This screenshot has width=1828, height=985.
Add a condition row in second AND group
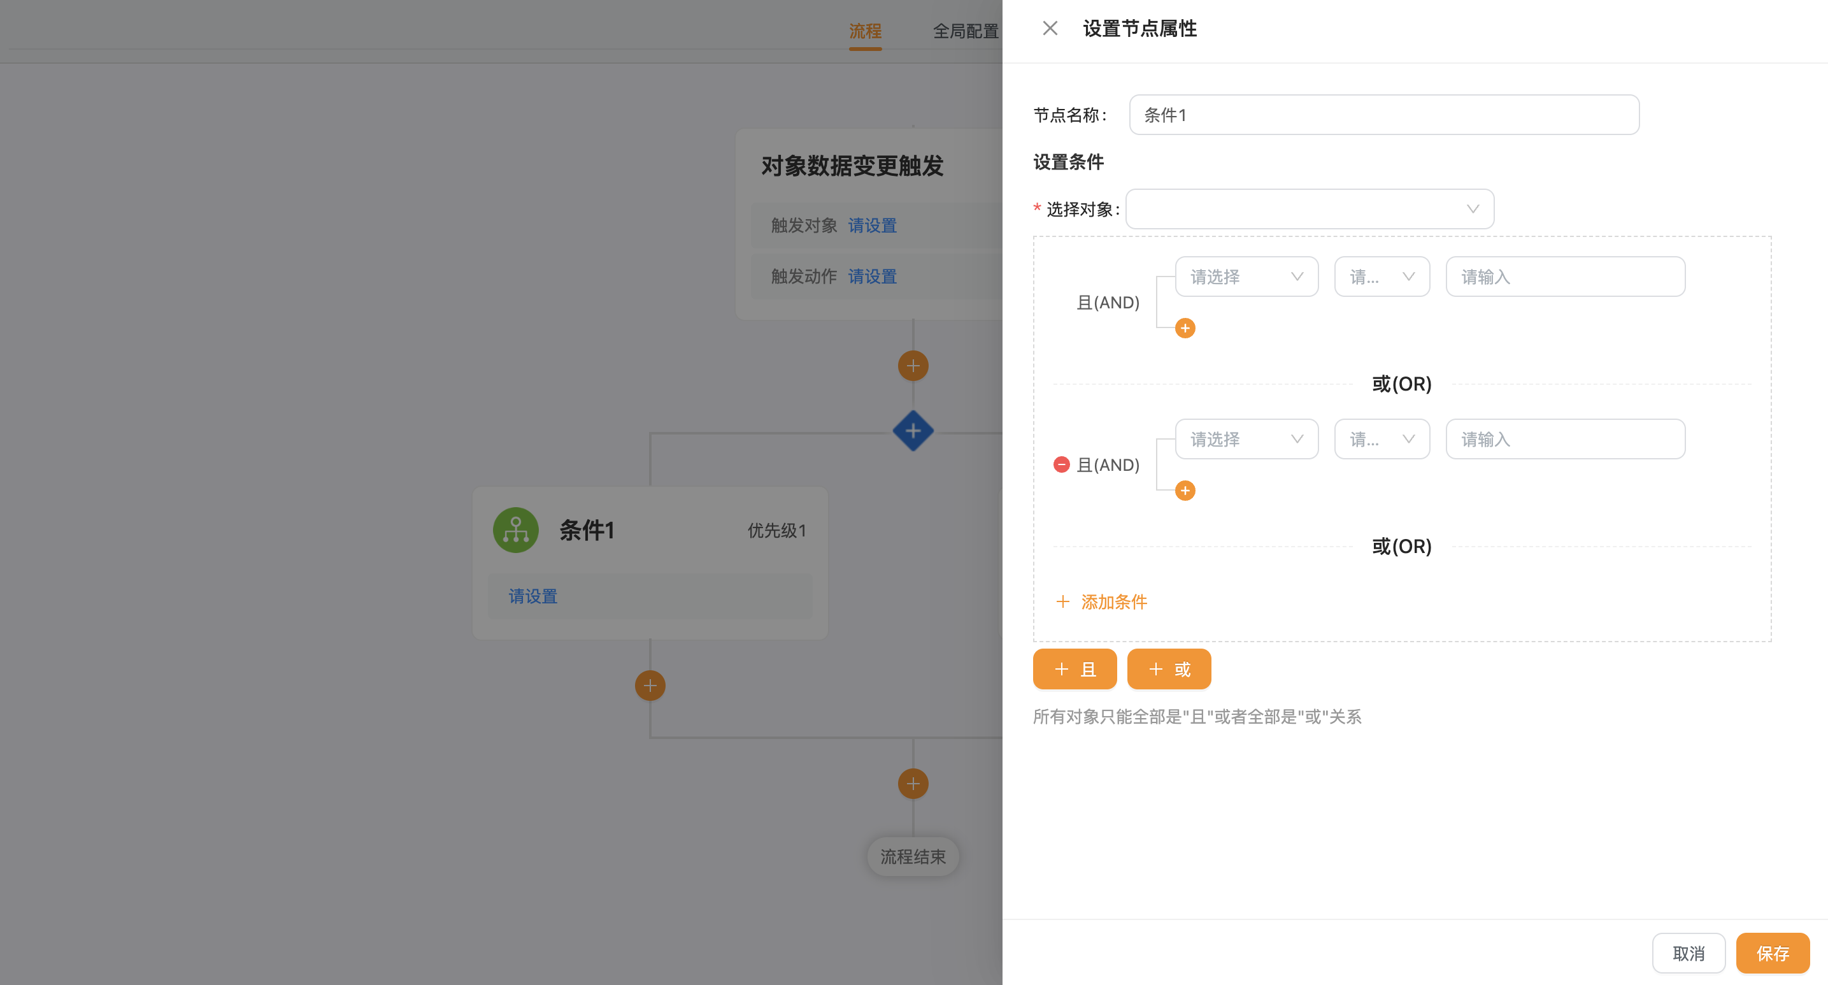pyautogui.click(x=1185, y=491)
